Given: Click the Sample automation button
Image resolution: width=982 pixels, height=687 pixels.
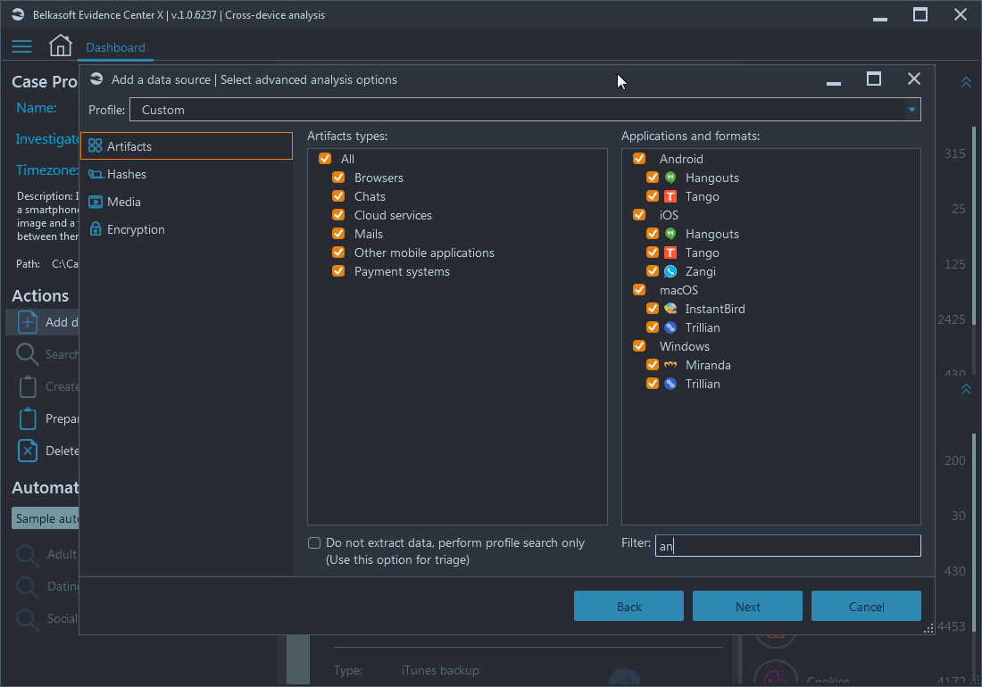Looking at the screenshot, I should pyautogui.click(x=46, y=518).
